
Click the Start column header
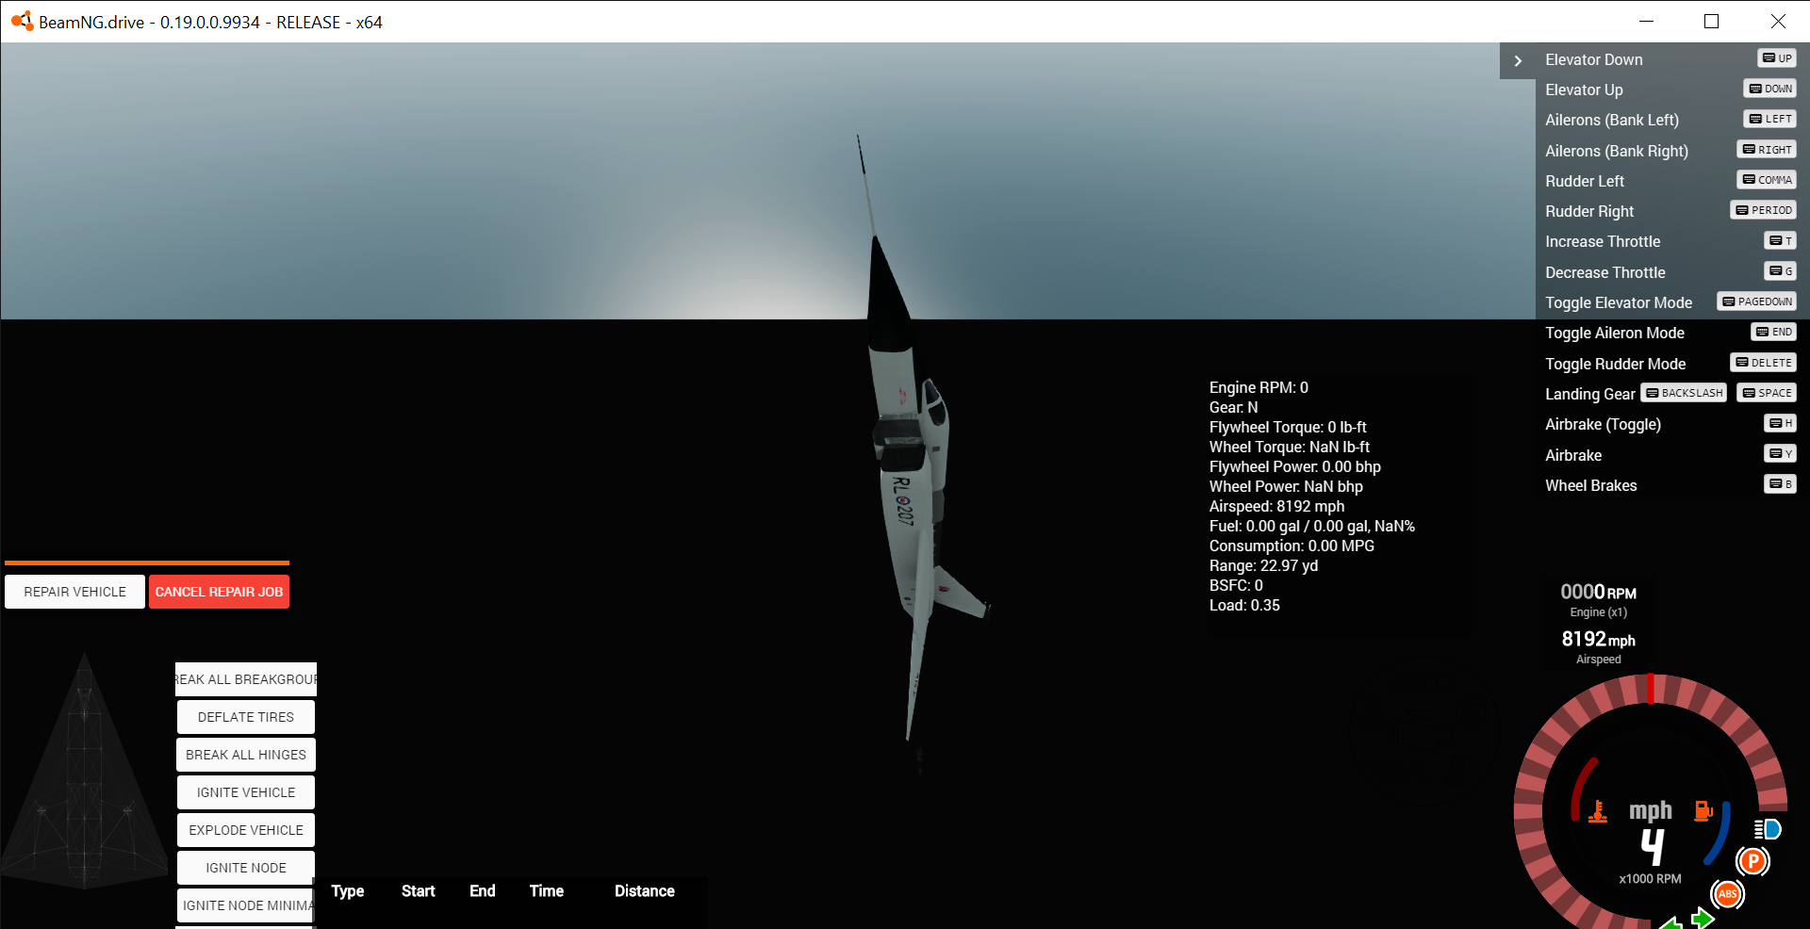pos(418,891)
